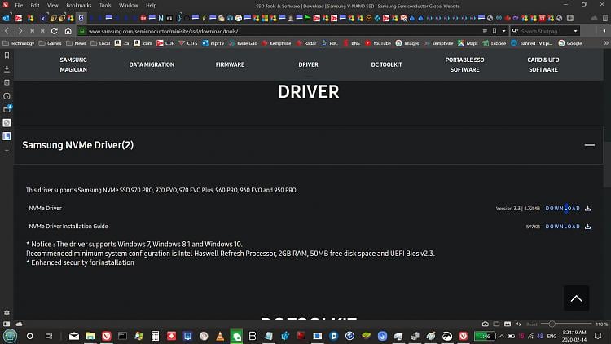Image resolution: width=611 pixels, height=344 pixels.
Task: Open the Technology bookmarks folder
Action: tap(19, 43)
